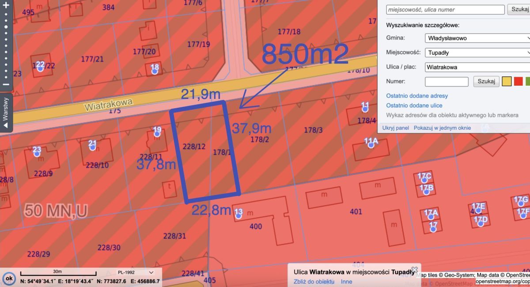
Task: Click parcel label 178/3
Action: (x=314, y=130)
